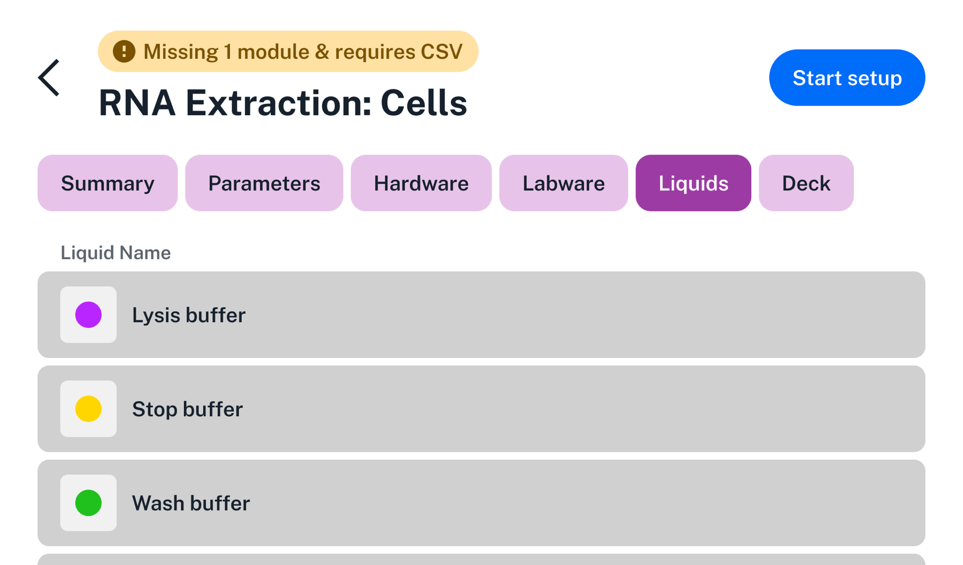Expand the Lysis buffer row details
Viewport: 963px width, 565px height.
pyautogui.click(x=481, y=315)
